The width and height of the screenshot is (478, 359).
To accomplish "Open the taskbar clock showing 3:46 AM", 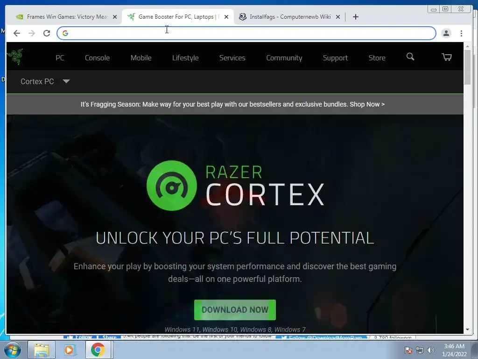I will 454,350.
